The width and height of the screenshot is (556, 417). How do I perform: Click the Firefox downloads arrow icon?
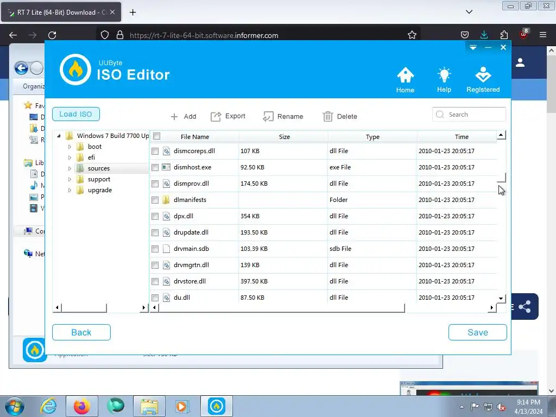click(484, 35)
